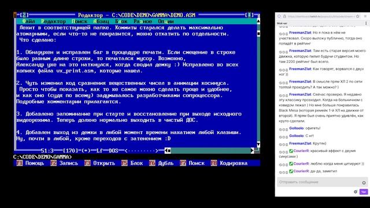This screenshot has width=370, height=208.
Task: Click the delete icon beside FreemanZlat's "Крутяк)" message
Action: [x=287, y=144]
